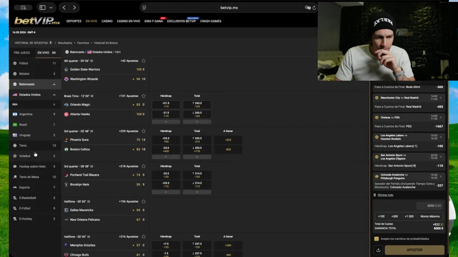The height and width of the screenshot is (257, 458).
Task: Open the DEPORTES menu
Action: [74, 21]
